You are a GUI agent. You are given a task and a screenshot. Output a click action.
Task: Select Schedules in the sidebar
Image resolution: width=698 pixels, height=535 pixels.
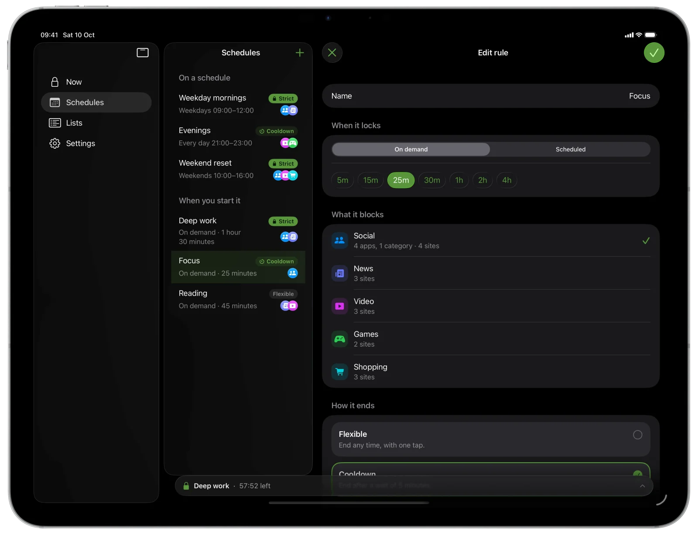pyautogui.click(x=96, y=102)
